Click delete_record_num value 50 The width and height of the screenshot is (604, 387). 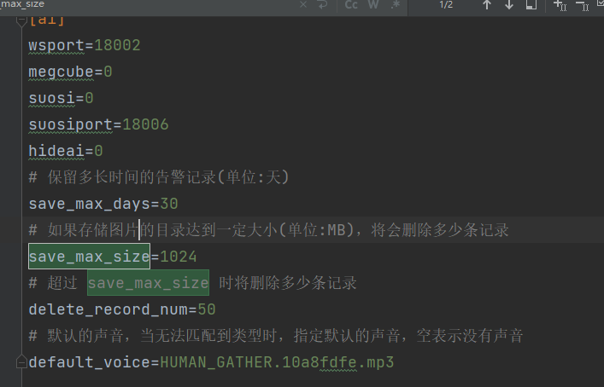(x=207, y=309)
